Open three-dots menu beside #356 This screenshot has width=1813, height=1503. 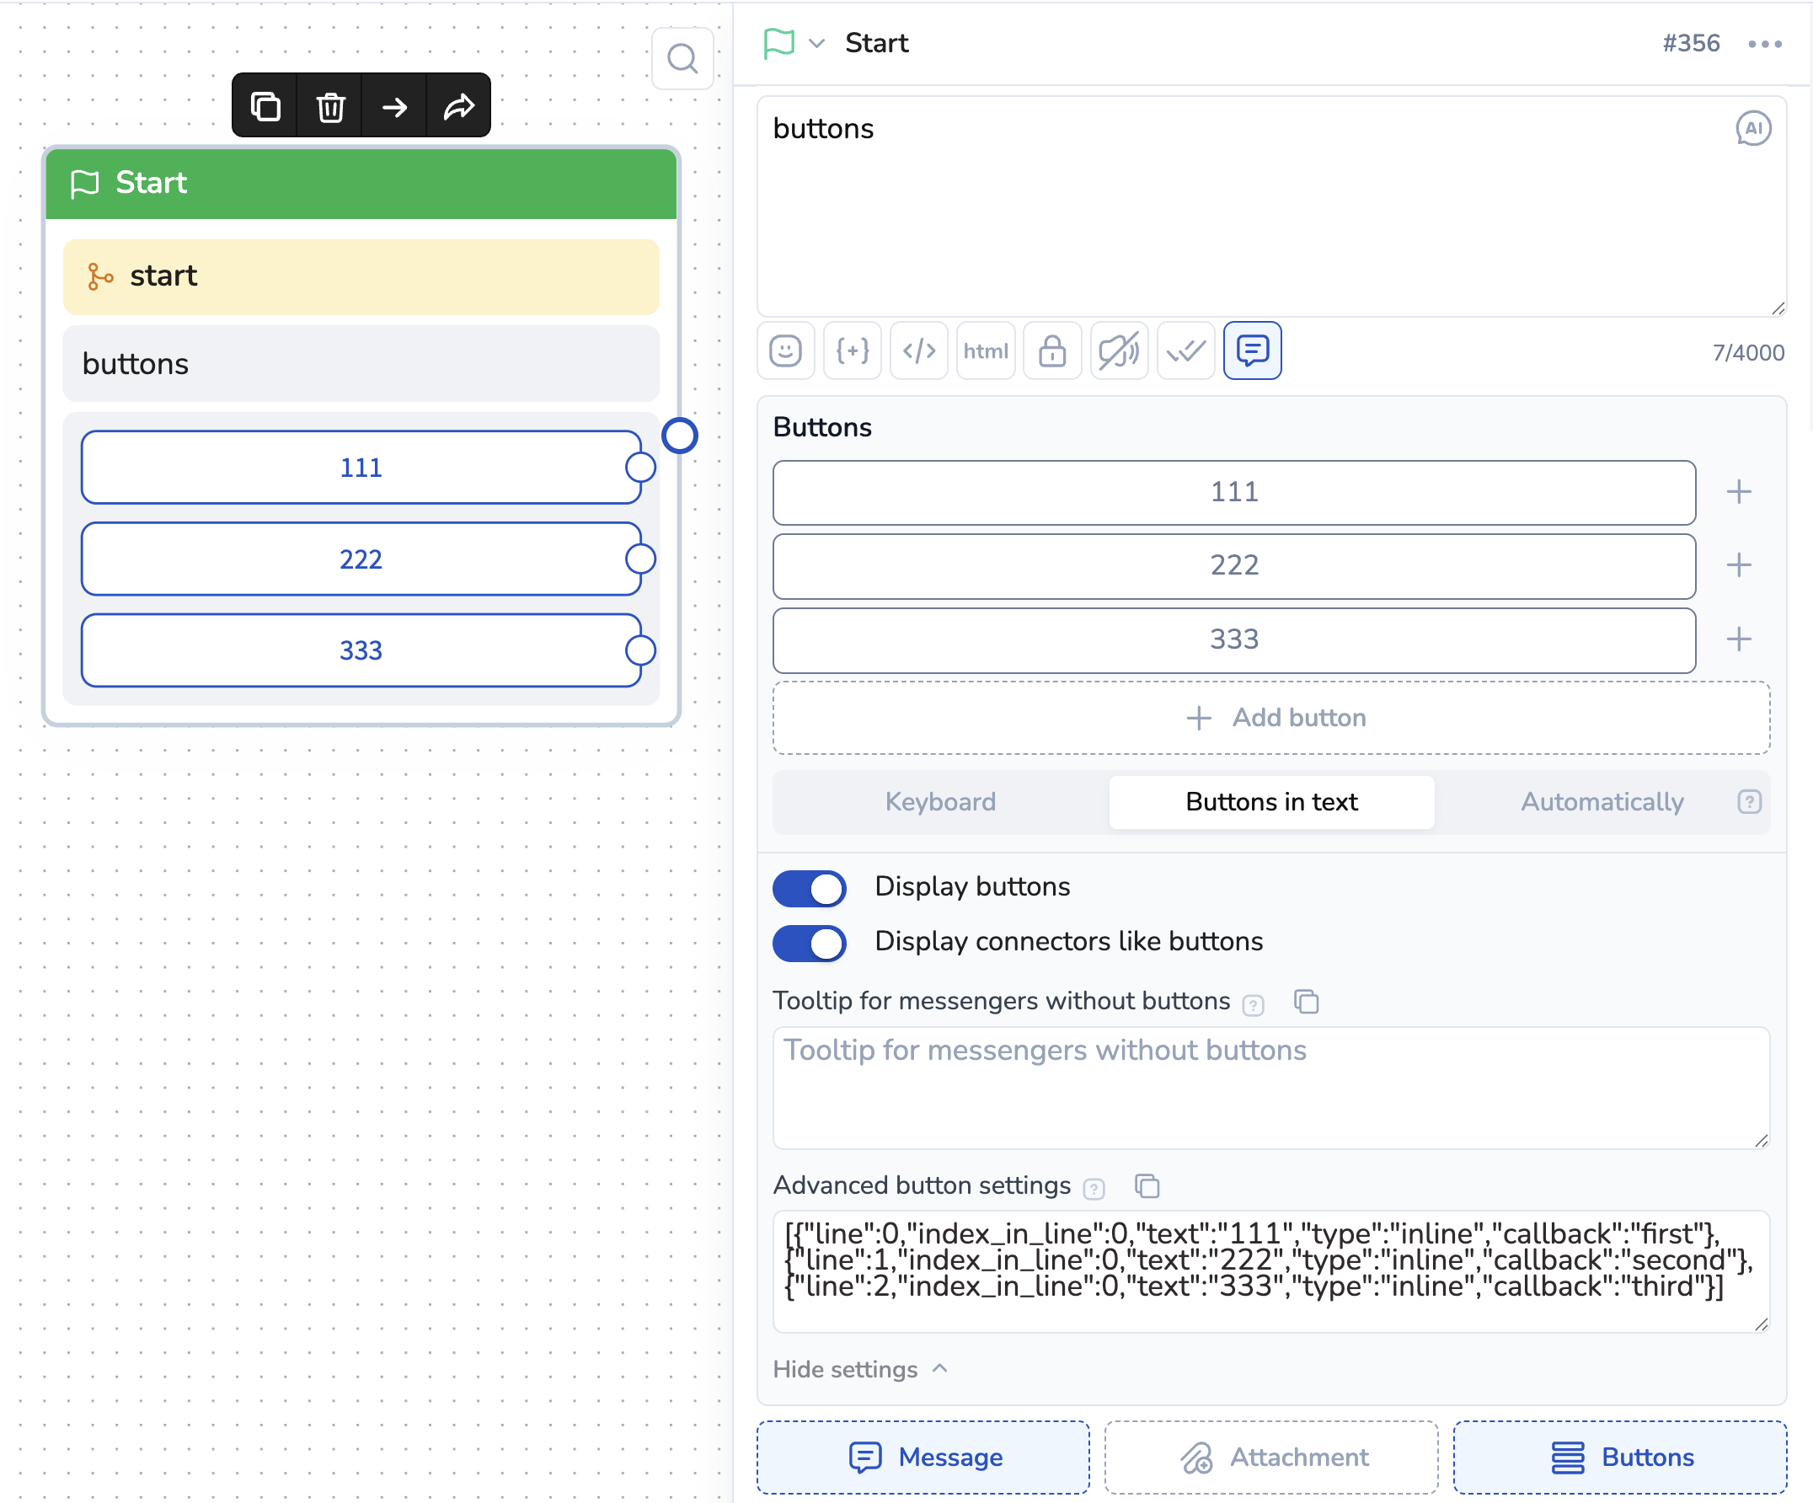1765,44
